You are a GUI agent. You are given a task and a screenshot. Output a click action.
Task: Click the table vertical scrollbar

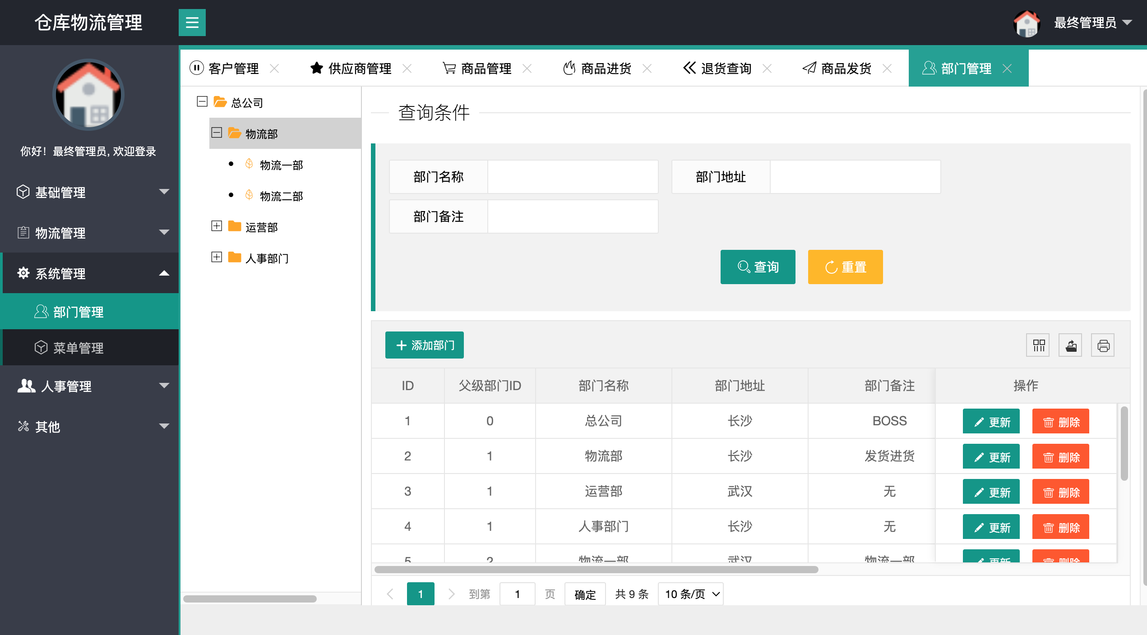point(1124,444)
